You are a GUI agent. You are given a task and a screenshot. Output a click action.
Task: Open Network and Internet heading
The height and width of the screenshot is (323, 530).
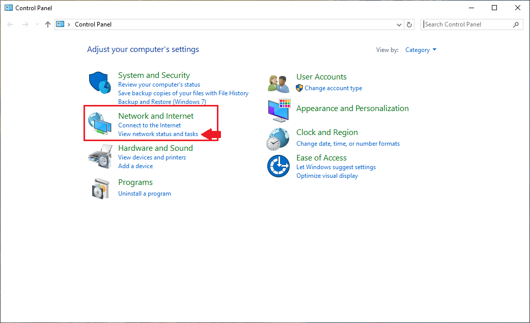pos(156,116)
